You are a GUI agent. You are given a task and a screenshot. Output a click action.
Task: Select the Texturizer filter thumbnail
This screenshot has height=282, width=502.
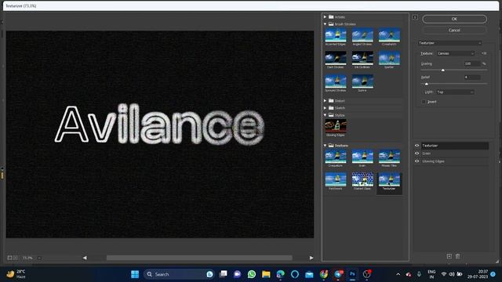coord(389,179)
